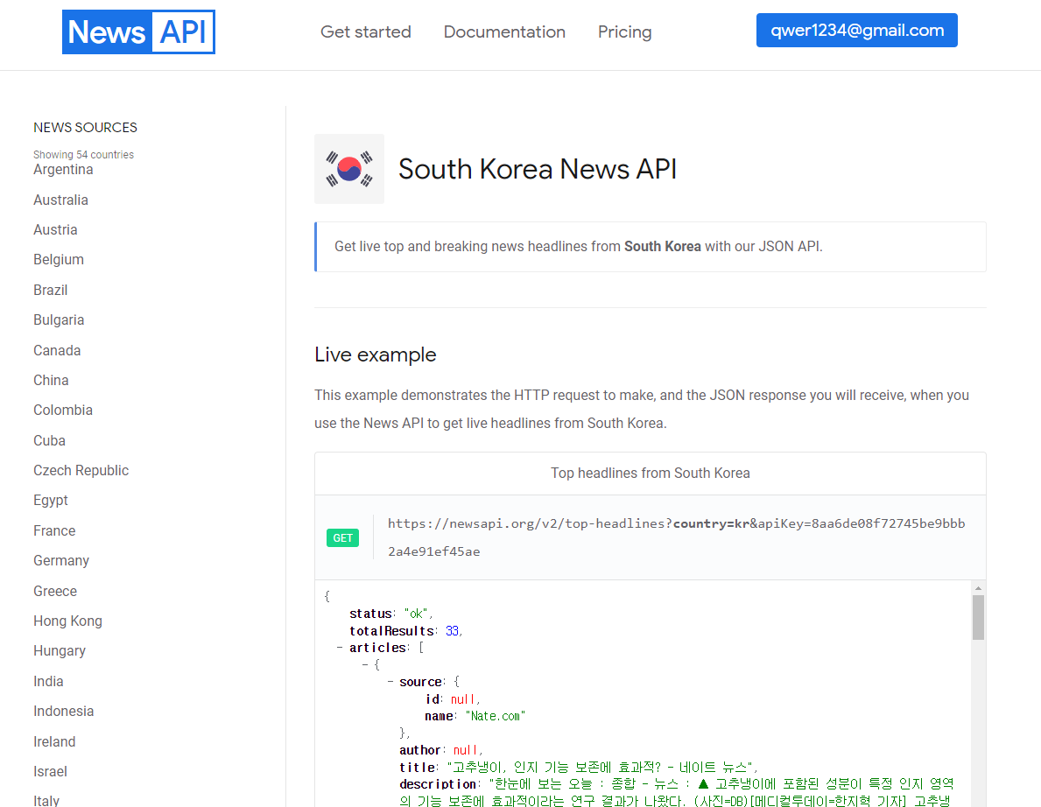This screenshot has height=807, width=1041.
Task: Select Brazil in news sources
Action: point(51,290)
